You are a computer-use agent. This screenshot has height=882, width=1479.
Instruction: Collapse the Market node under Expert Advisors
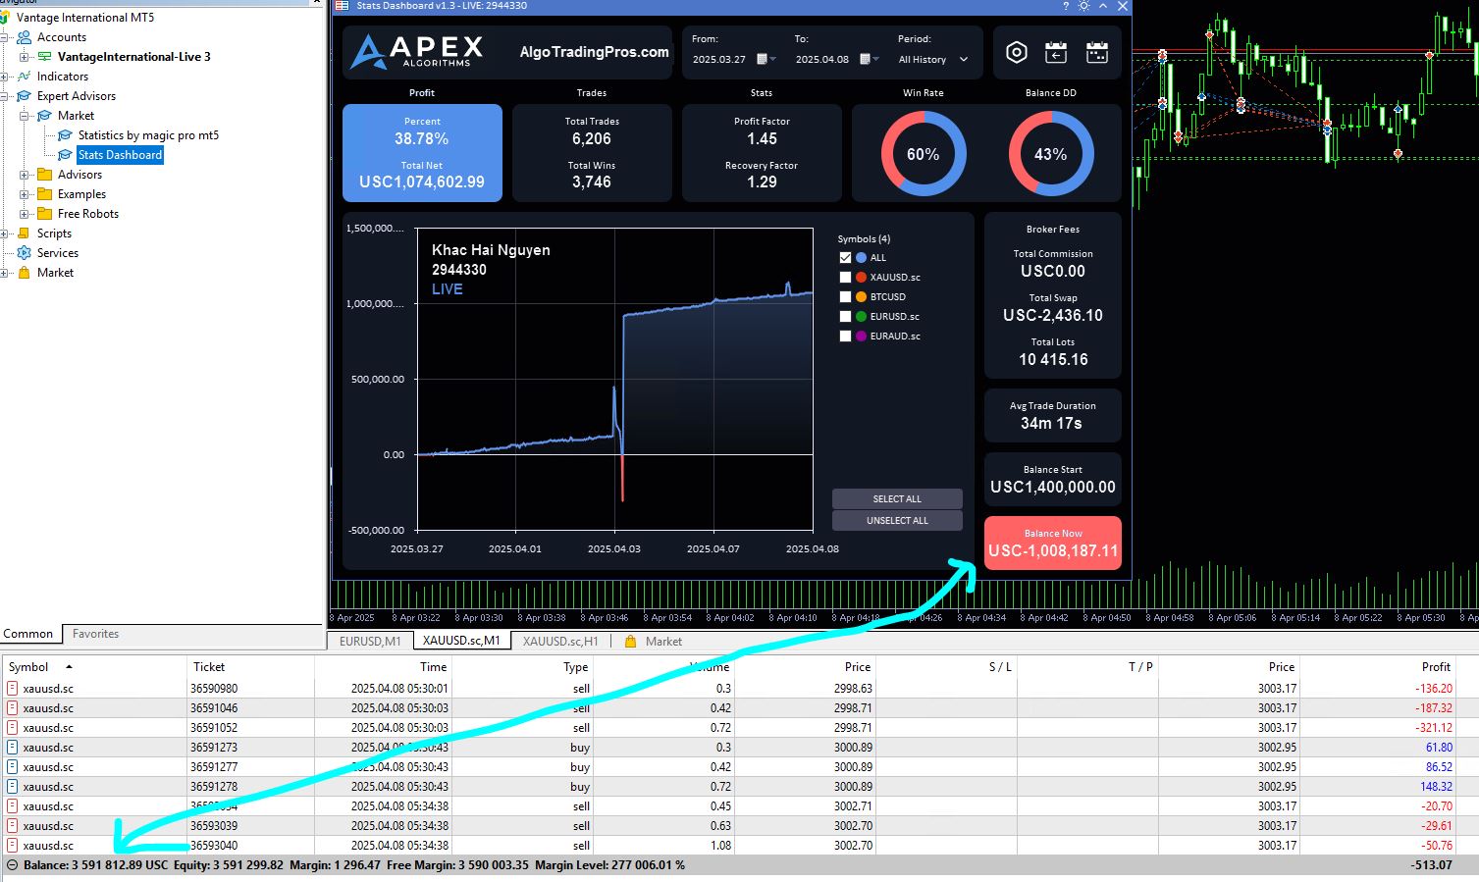tap(25, 116)
